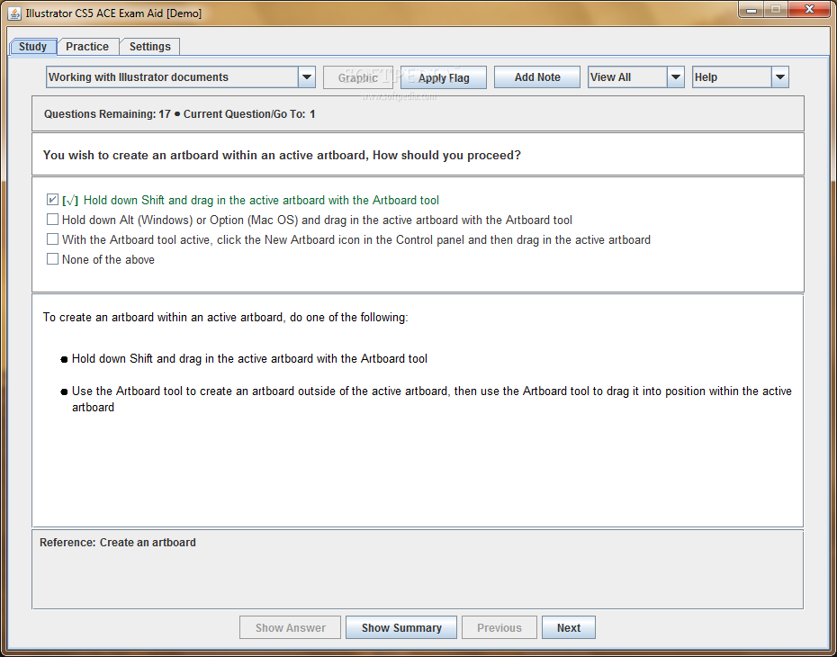Image resolution: width=837 pixels, height=657 pixels.
Task: Click the Show Summary button
Action: click(401, 627)
